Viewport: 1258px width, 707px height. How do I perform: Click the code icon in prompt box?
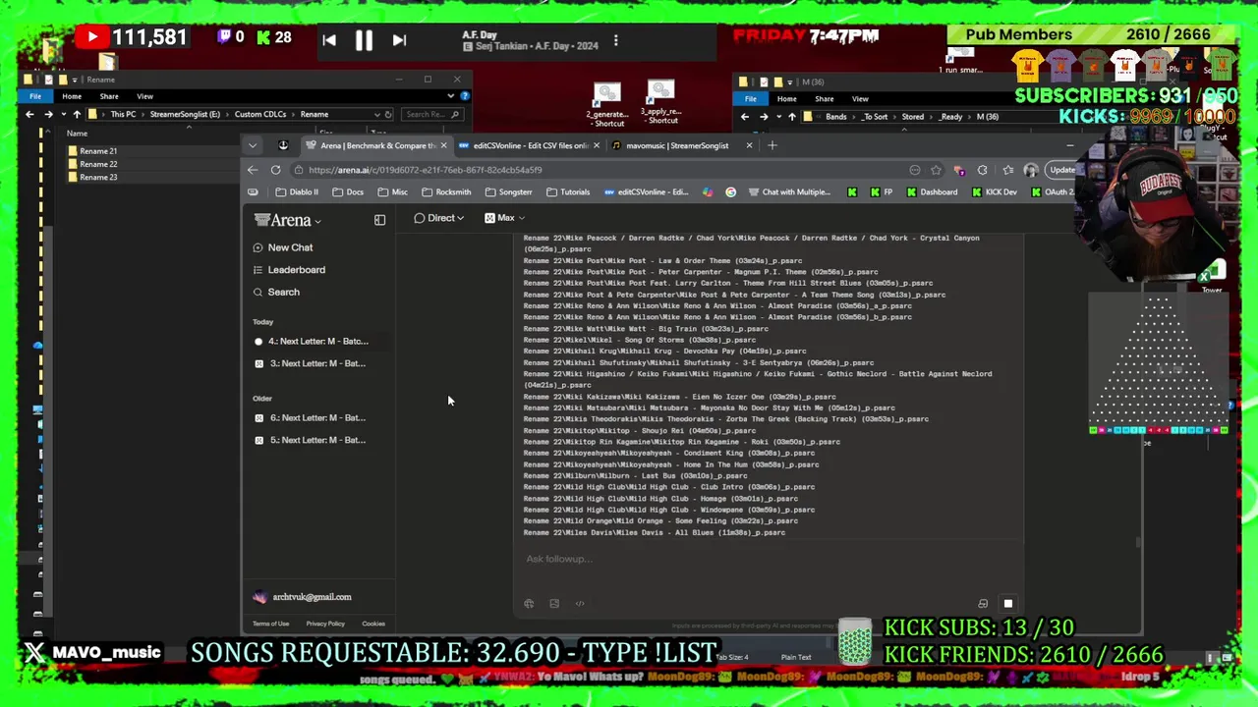tap(580, 604)
